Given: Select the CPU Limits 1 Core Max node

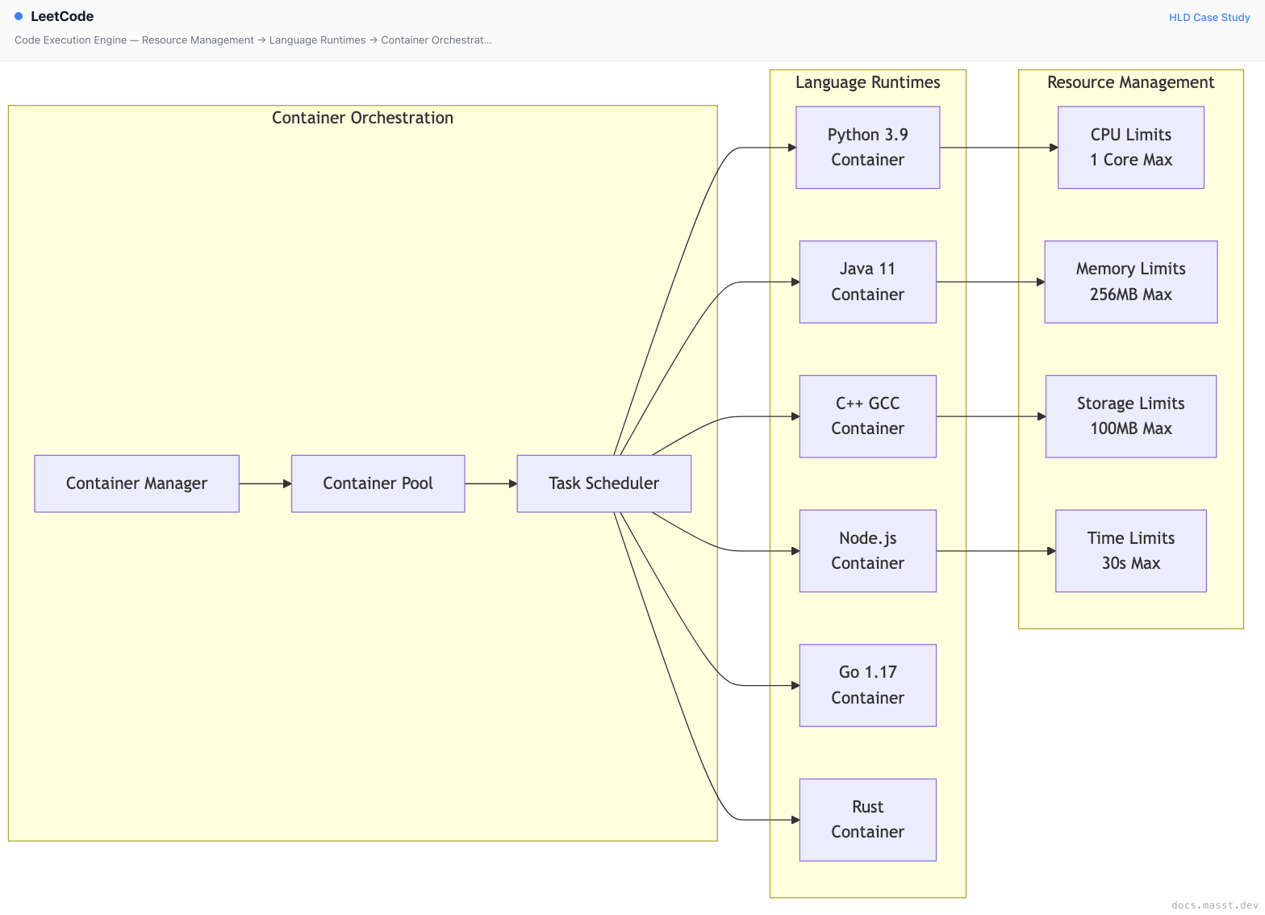Looking at the screenshot, I should click(x=1131, y=148).
